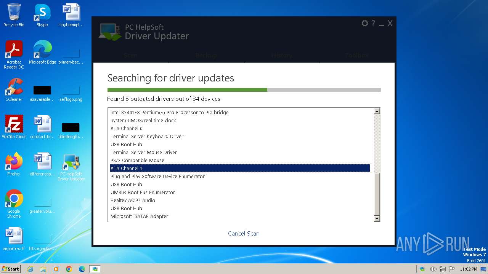488x274 pixels.
Task: Click the device list scrollbar thumb
Action: pyautogui.click(x=377, y=194)
